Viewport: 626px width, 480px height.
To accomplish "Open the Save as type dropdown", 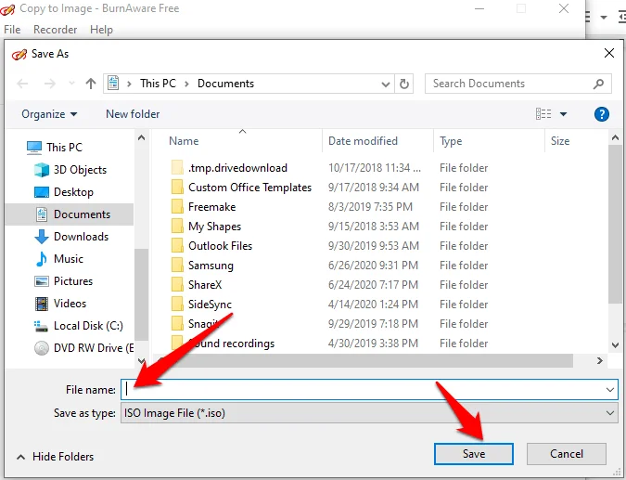I will click(369, 413).
